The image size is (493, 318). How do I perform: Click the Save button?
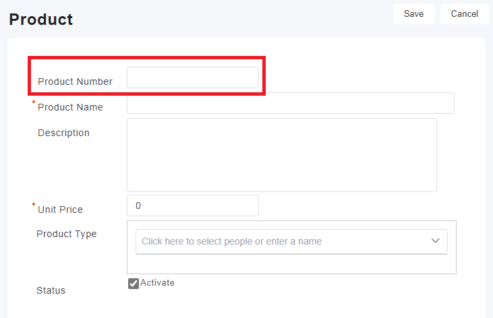coord(413,14)
